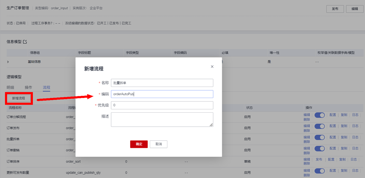Select the 订单排序 name cell
Image resolution: width=365 pixels, height=178 pixels.
[13, 161]
